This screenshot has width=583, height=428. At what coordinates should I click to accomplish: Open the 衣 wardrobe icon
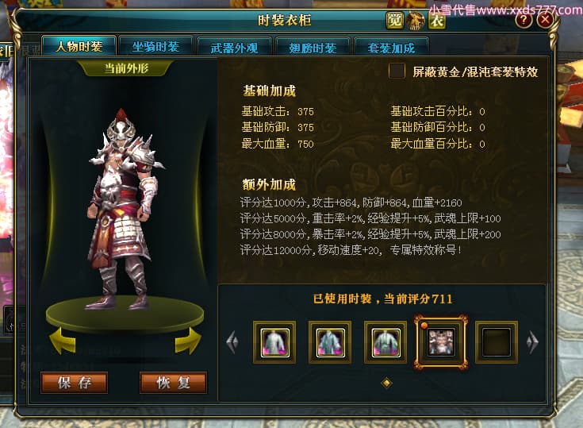tap(437, 21)
